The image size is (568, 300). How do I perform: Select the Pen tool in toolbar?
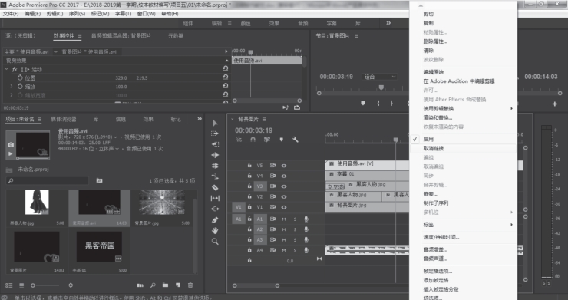(x=215, y=220)
